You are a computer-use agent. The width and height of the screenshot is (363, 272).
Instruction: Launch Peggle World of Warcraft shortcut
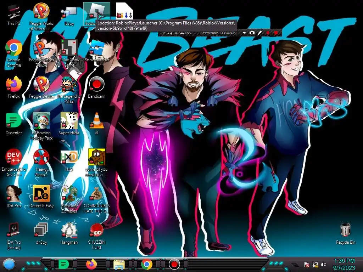click(x=41, y=17)
